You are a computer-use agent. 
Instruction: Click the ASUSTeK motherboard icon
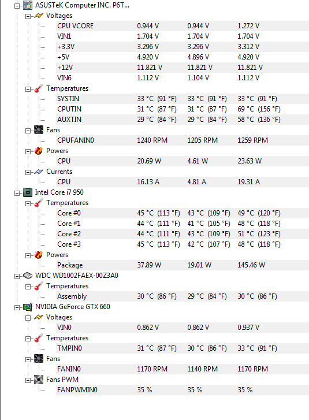(28, 5)
